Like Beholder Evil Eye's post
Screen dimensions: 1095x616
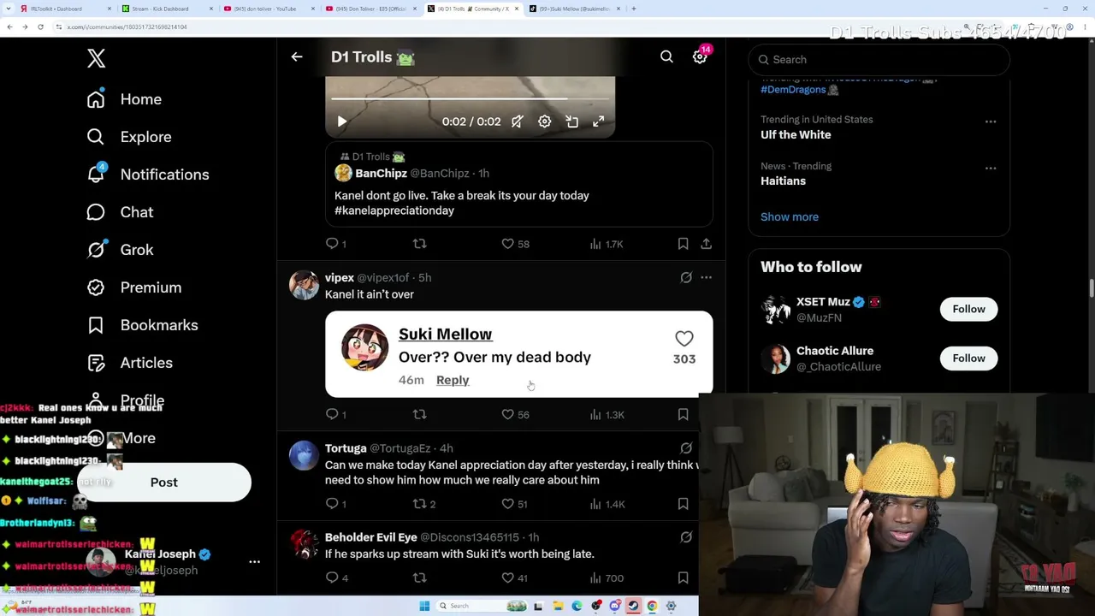coord(515,577)
